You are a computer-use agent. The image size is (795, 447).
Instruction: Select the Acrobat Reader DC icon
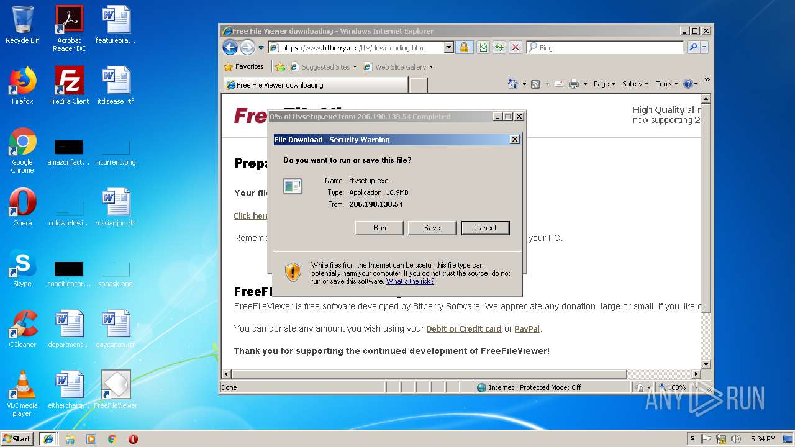click(69, 29)
